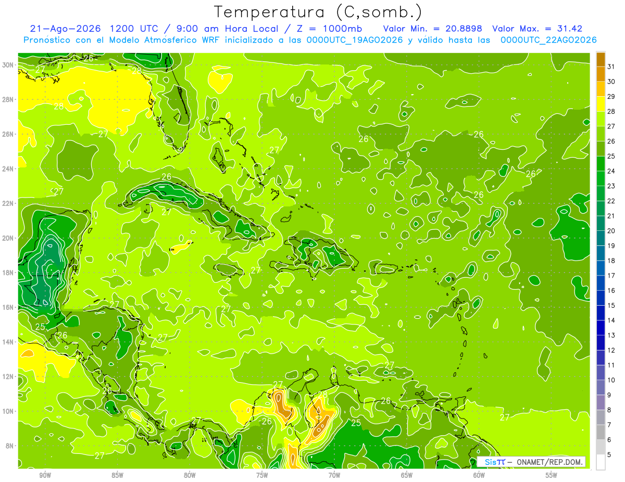
Task: Click the purple swatch between 8 and 9
Action: [x=601, y=402]
